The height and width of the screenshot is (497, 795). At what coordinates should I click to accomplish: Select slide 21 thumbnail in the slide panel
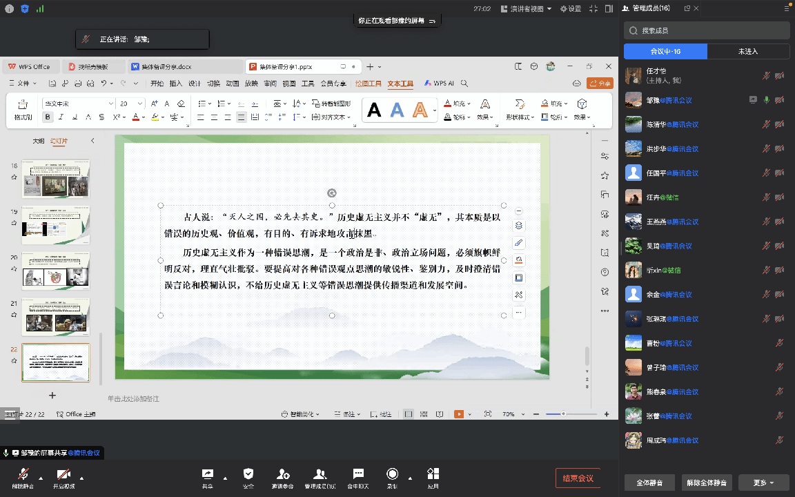(56, 317)
